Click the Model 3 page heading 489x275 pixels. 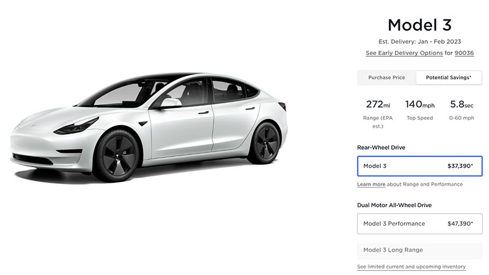(419, 25)
